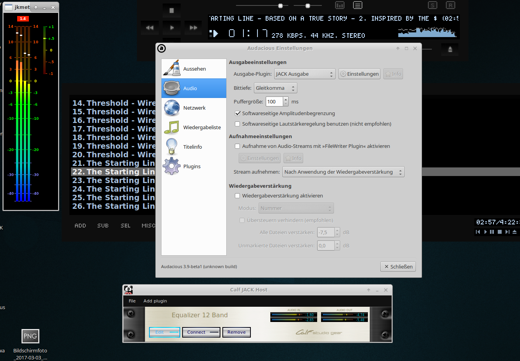Click pause in playlist mini controls
The image size is (520, 361).
(492, 232)
